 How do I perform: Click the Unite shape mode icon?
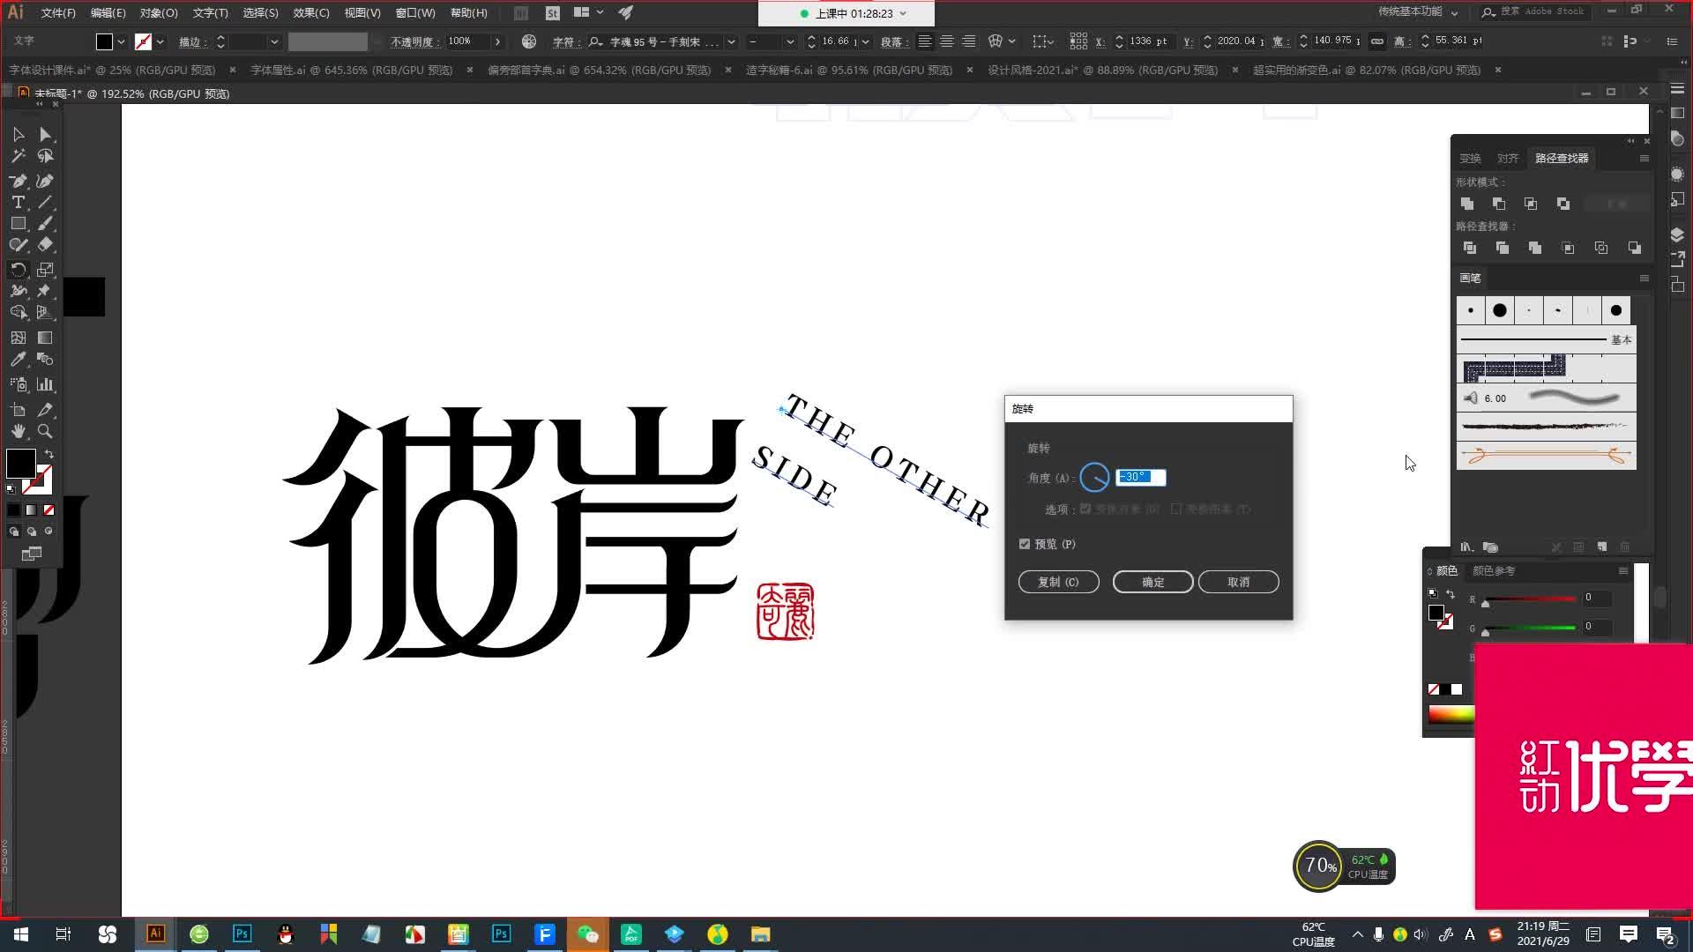pos(1467,204)
